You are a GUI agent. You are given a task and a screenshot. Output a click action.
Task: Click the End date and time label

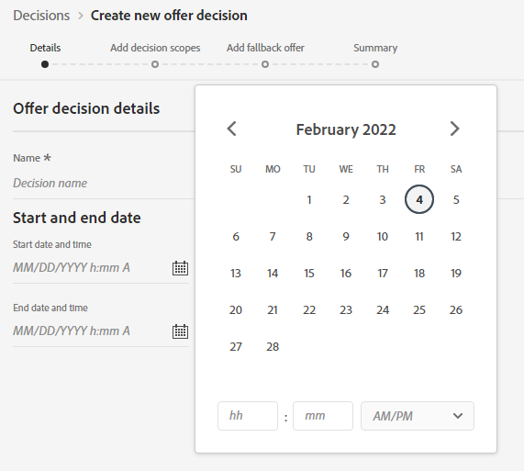tap(50, 308)
